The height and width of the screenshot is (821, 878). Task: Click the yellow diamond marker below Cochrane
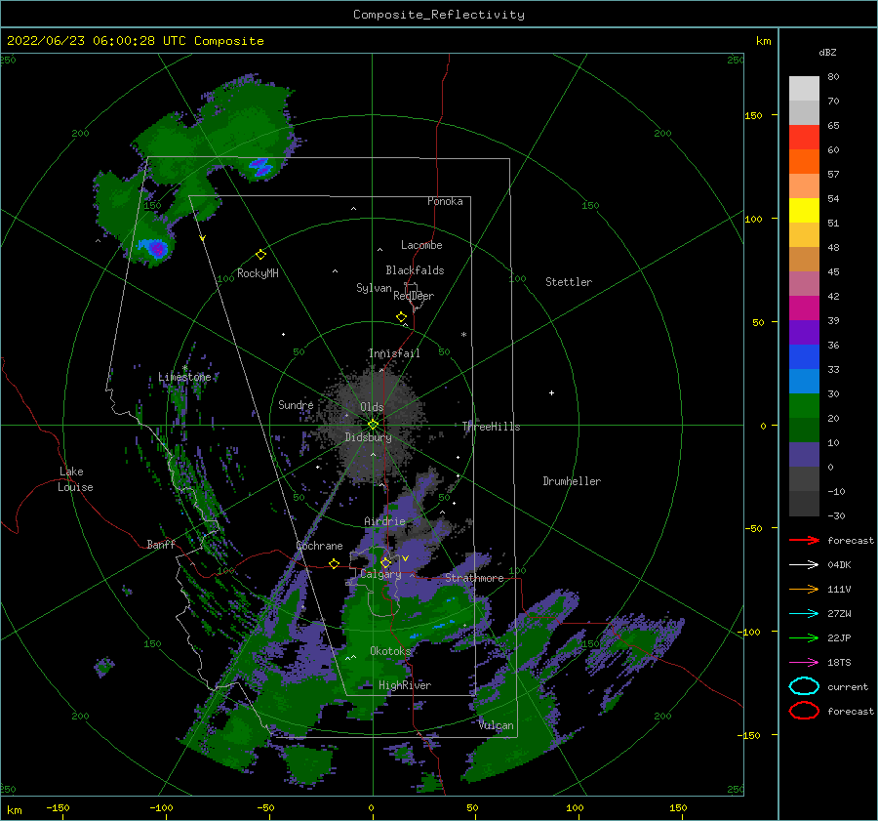click(335, 563)
